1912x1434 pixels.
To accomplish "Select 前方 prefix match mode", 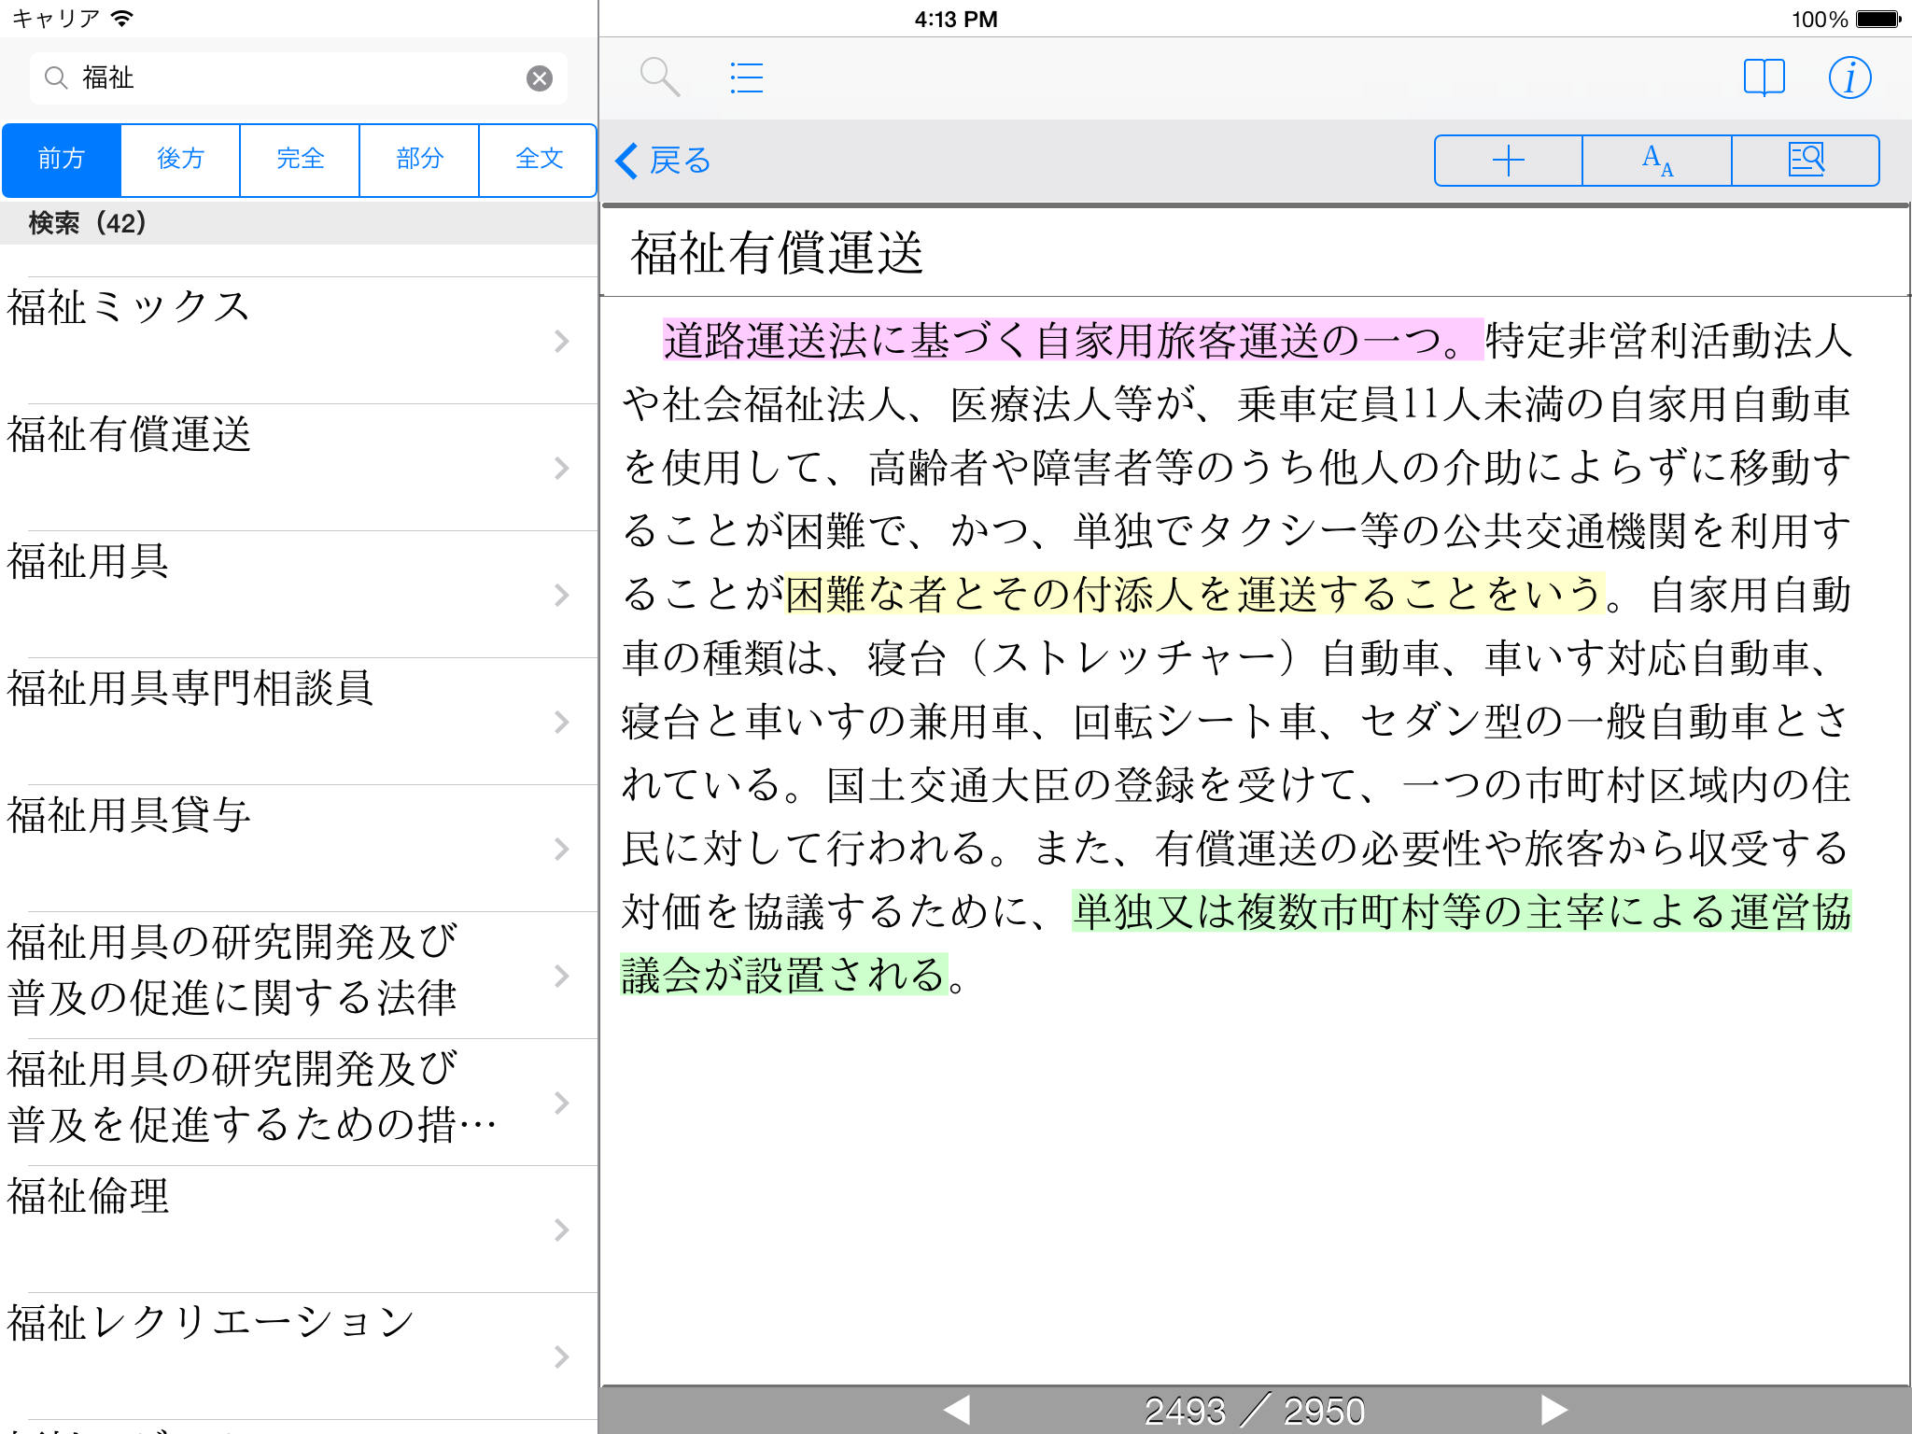I will pyautogui.click(x=62, y=160).
